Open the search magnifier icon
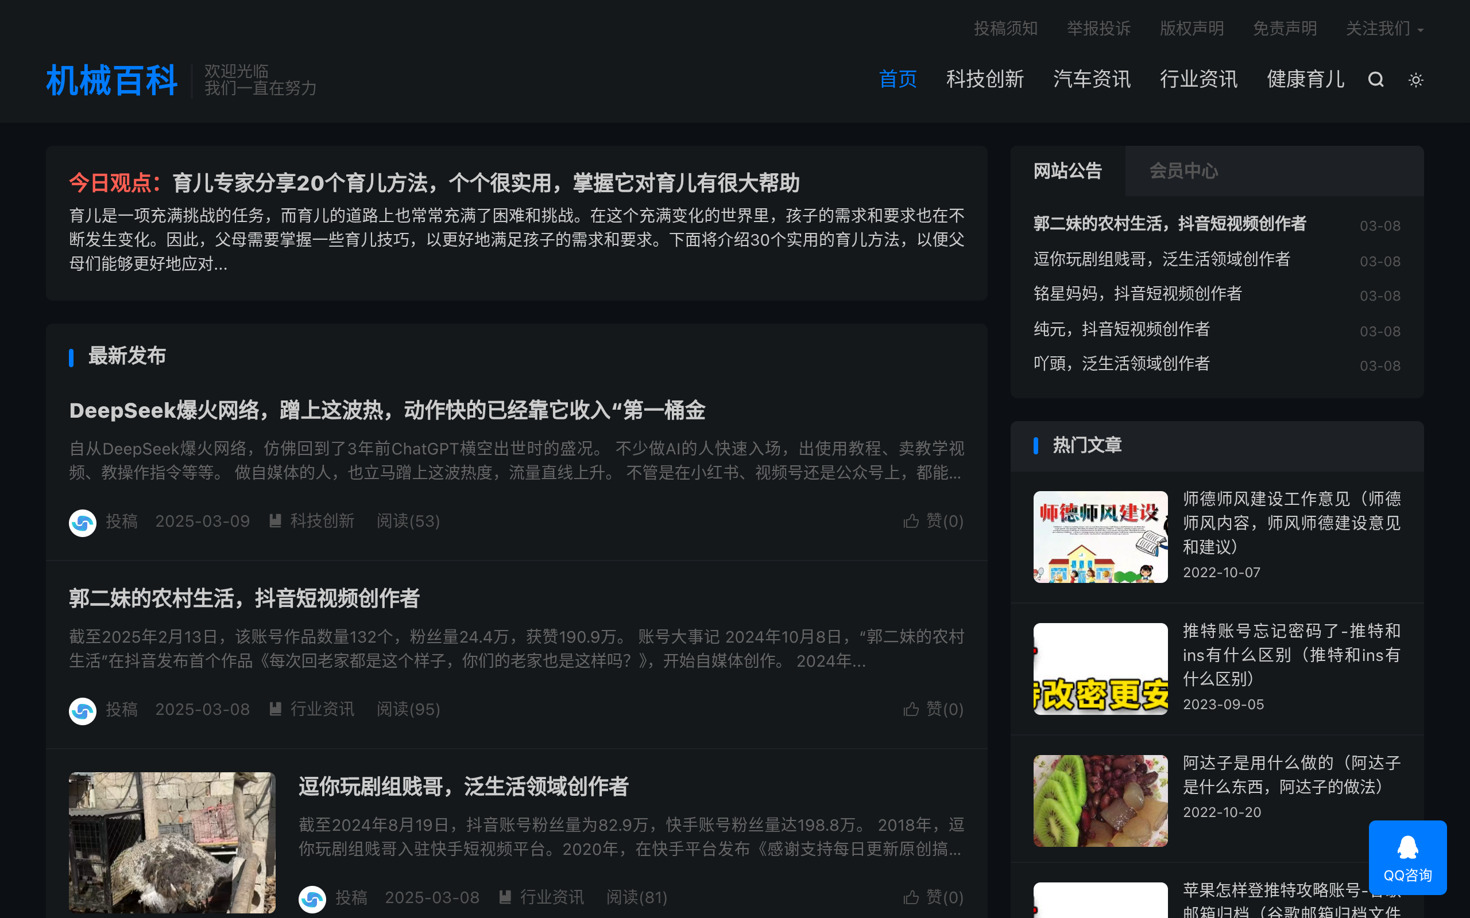 coord(1376,80)
